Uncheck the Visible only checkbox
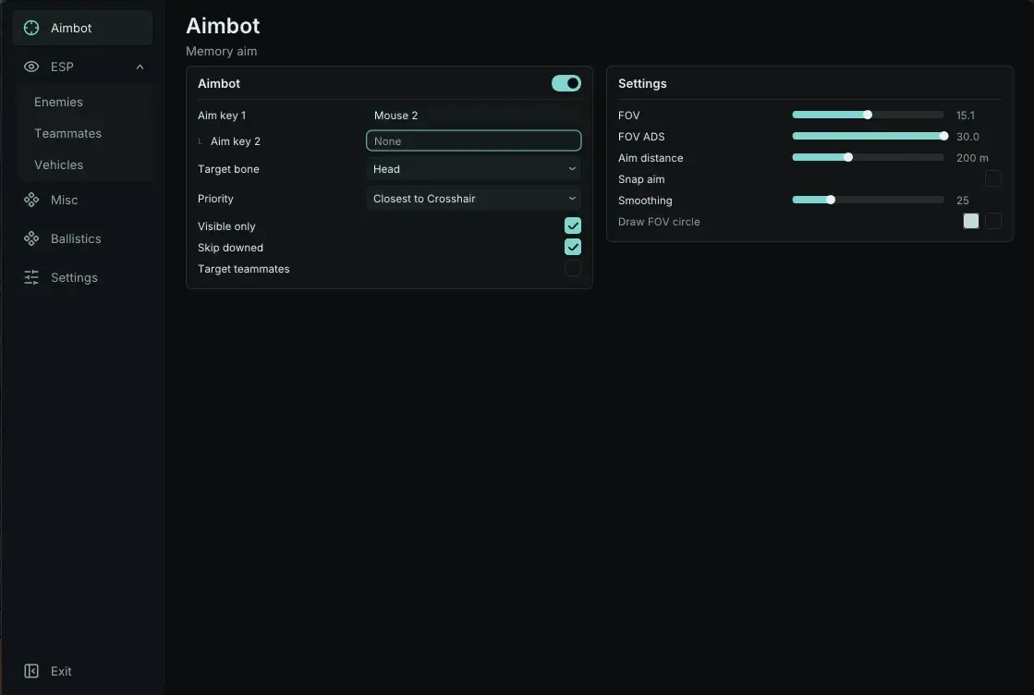The image size is (1034, 695). (x=572, y=226)
